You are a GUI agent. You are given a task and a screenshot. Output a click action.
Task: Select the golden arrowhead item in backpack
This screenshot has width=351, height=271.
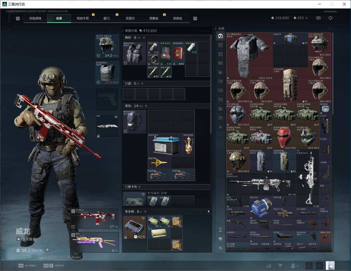(159, 163)
